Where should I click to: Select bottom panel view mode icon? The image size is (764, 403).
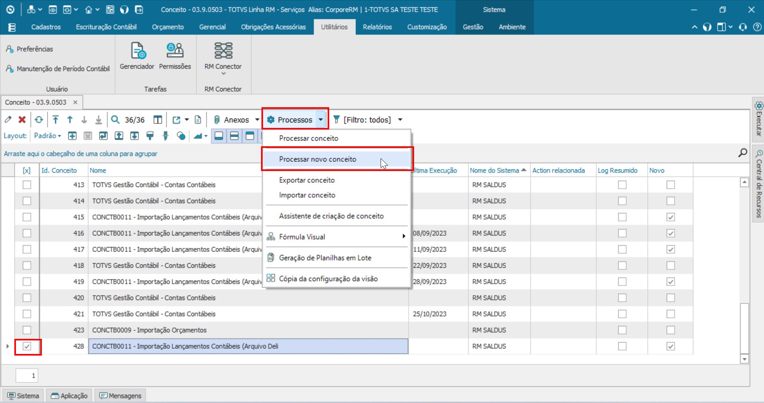coord(219,136)
